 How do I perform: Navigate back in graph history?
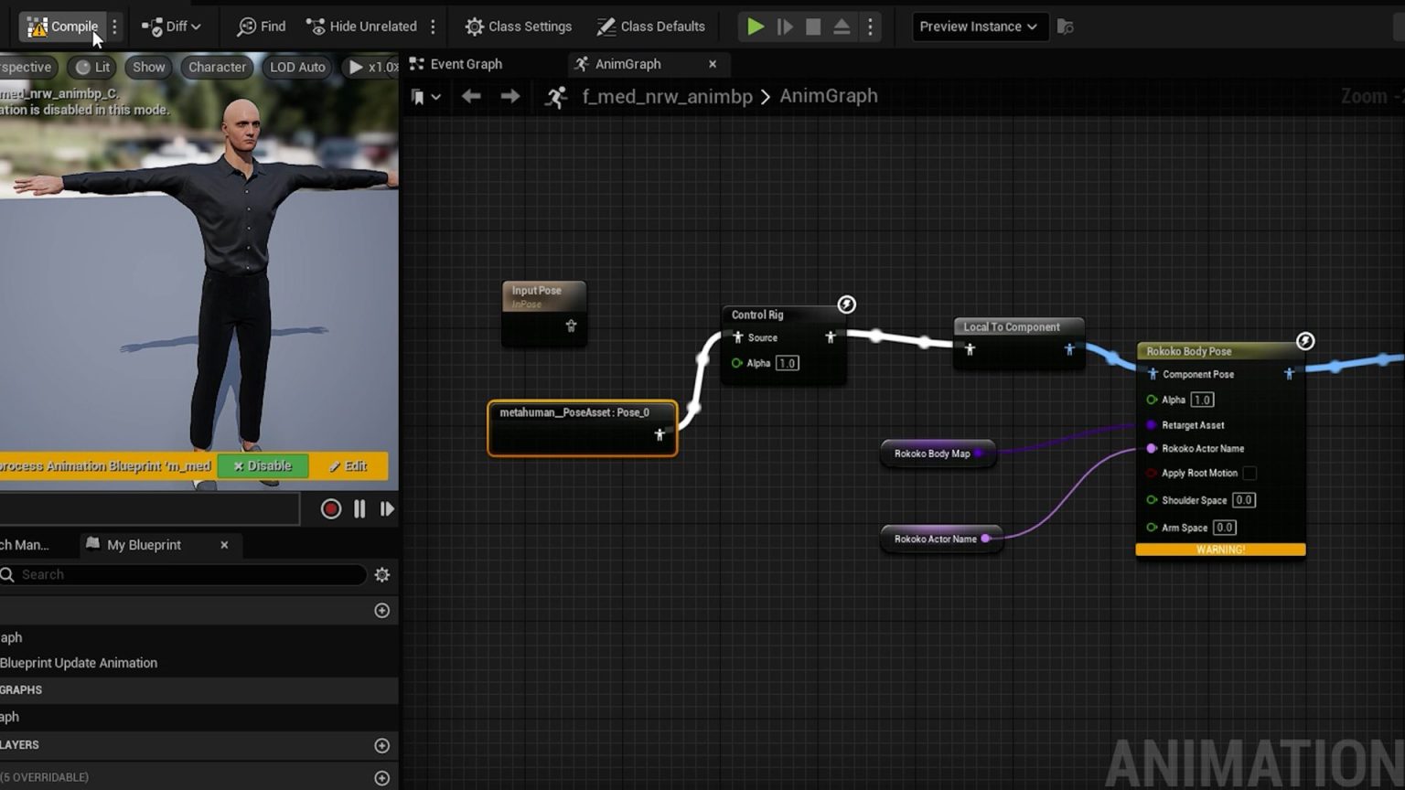tap(471, 96)
